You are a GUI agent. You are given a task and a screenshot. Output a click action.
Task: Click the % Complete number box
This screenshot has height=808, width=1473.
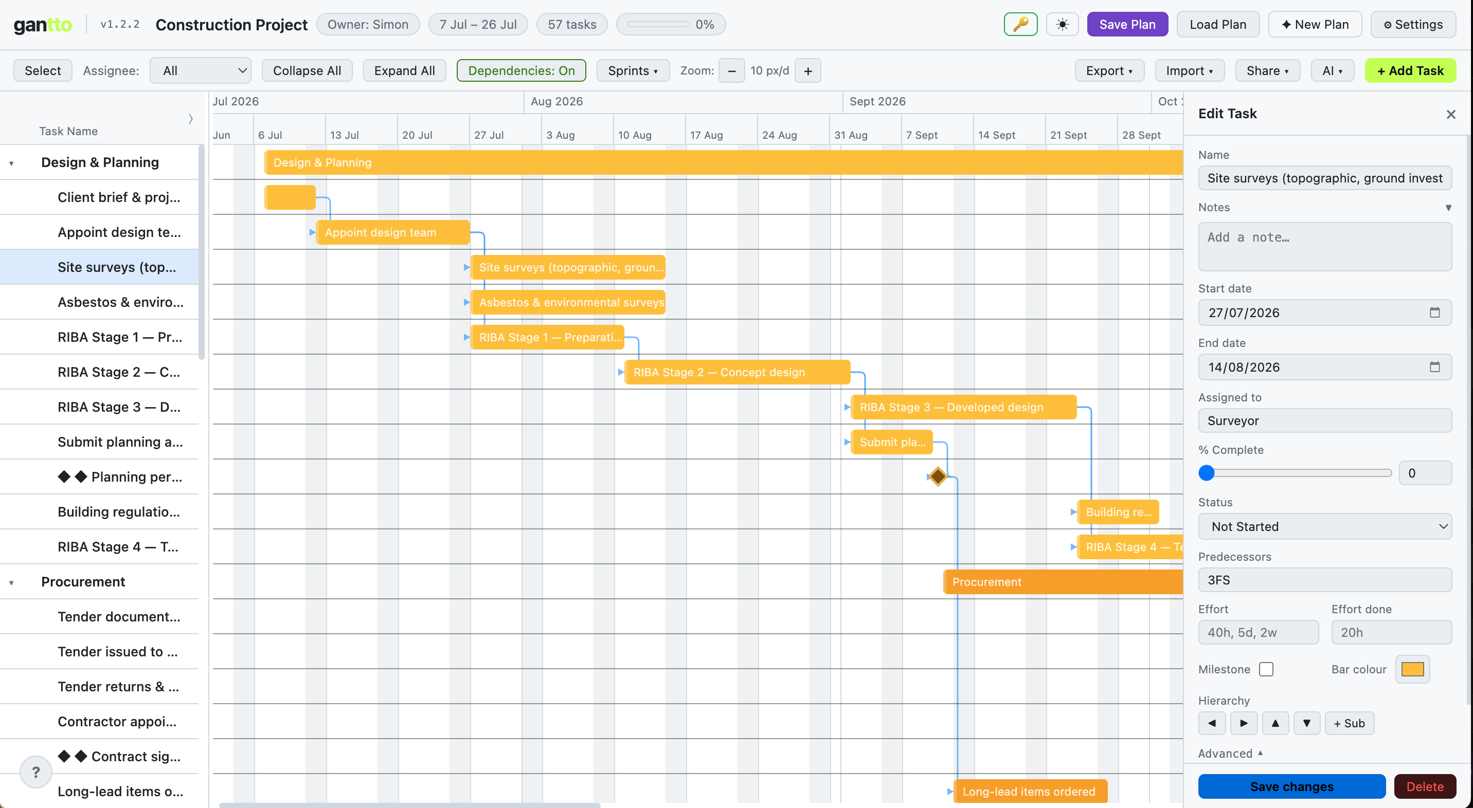pyautogui.click(x=1425, y=472)
